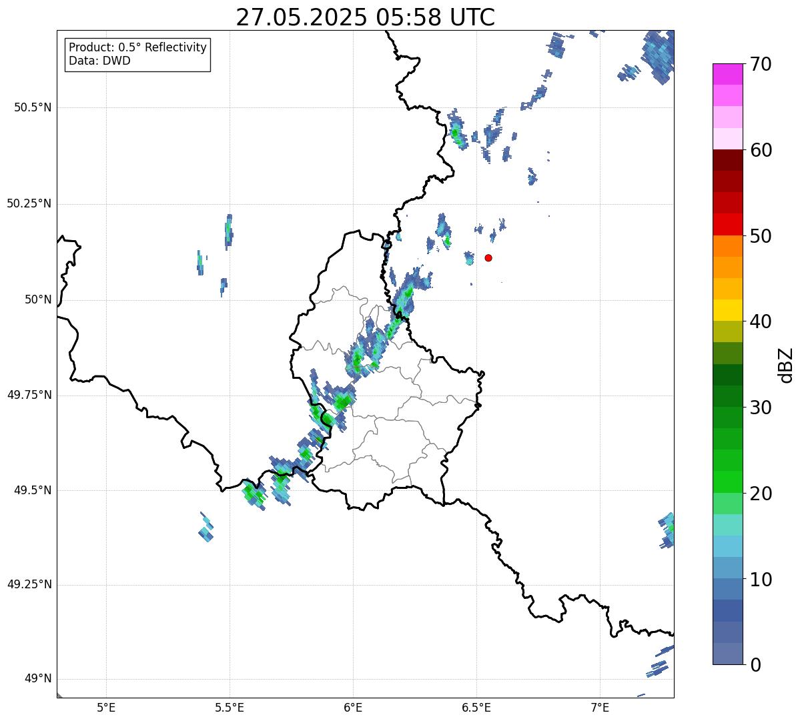
Task: Click the 49.75°N latitude label
Action: pyautogui.click(x=29, y=395)
